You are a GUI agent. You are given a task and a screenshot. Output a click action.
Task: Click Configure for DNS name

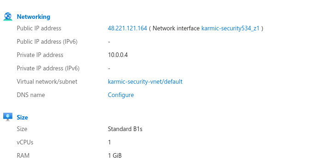point(121,95)
